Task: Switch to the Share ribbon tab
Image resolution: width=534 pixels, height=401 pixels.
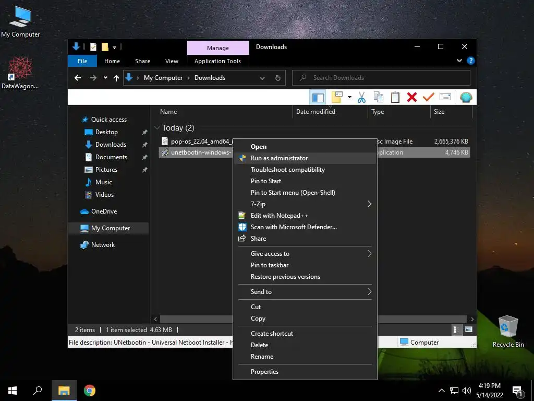Action: [x=142, y=61]
